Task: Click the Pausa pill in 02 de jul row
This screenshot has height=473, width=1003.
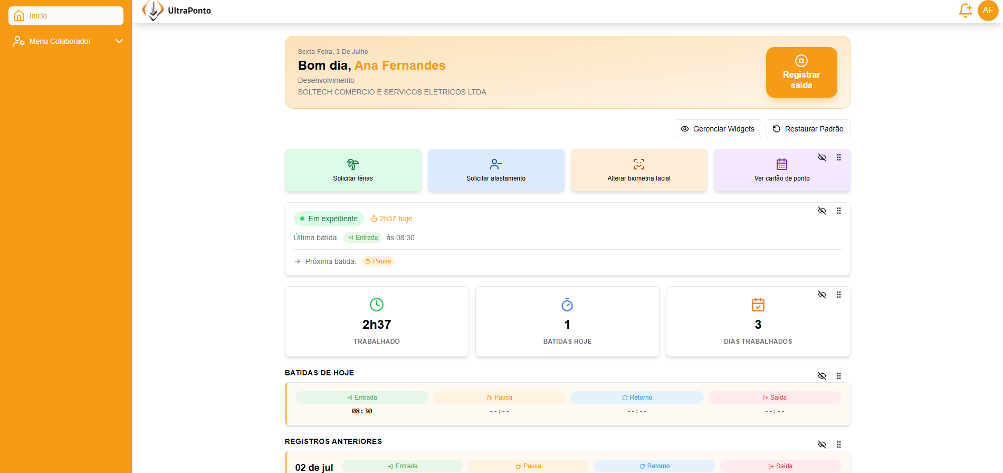Action: click(x=528, y=466)
